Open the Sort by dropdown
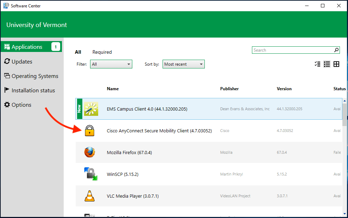The width and height of the screenshot is (348, 218). click(x=183, y=64)
